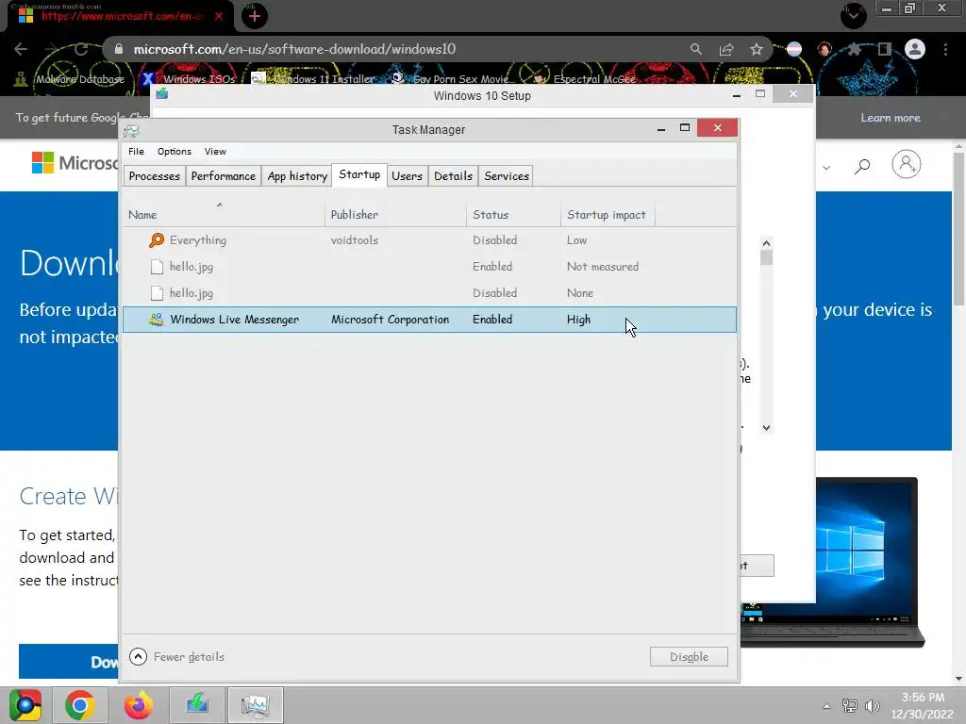Open Windows 10 Setup taskbar item

coord(197,705)
